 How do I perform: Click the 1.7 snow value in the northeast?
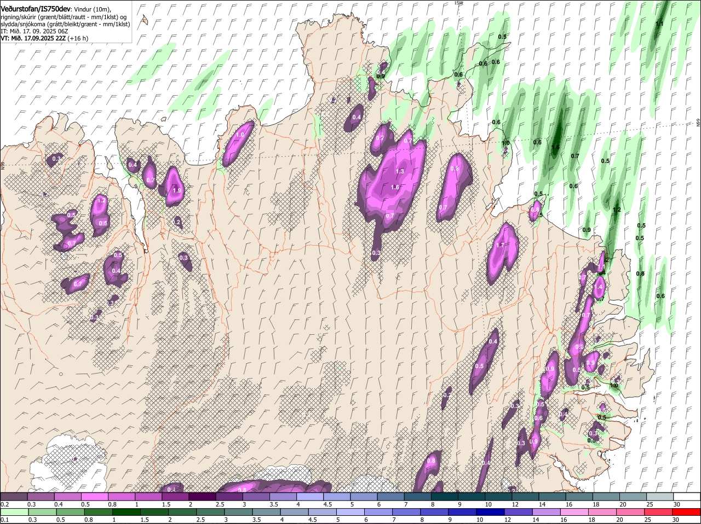[x=499, y=245]
